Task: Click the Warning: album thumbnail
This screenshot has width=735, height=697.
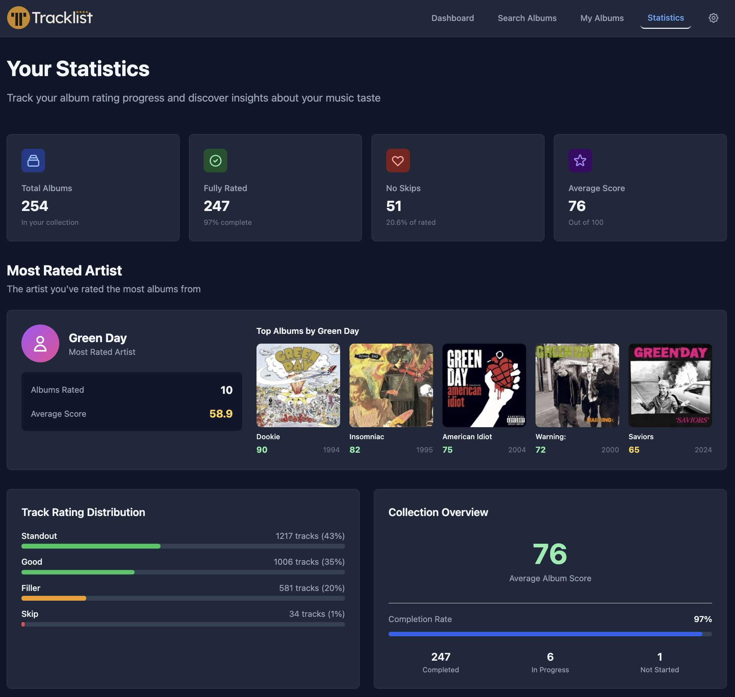Action: click(577, 385)
